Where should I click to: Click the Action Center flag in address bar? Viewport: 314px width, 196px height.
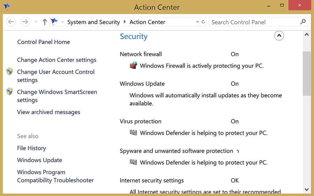(x=54, y=21)
